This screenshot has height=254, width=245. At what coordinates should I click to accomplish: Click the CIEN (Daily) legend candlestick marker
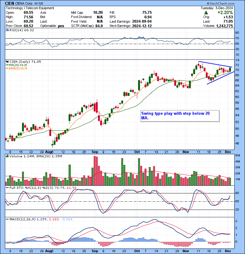pos(7,62)
